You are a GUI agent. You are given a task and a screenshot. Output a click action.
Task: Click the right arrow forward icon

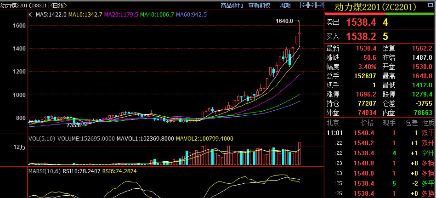tap(312, 5)
